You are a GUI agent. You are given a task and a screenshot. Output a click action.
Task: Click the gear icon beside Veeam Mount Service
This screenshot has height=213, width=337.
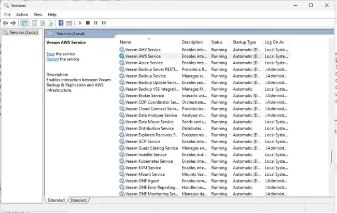(x=122, y=174)
